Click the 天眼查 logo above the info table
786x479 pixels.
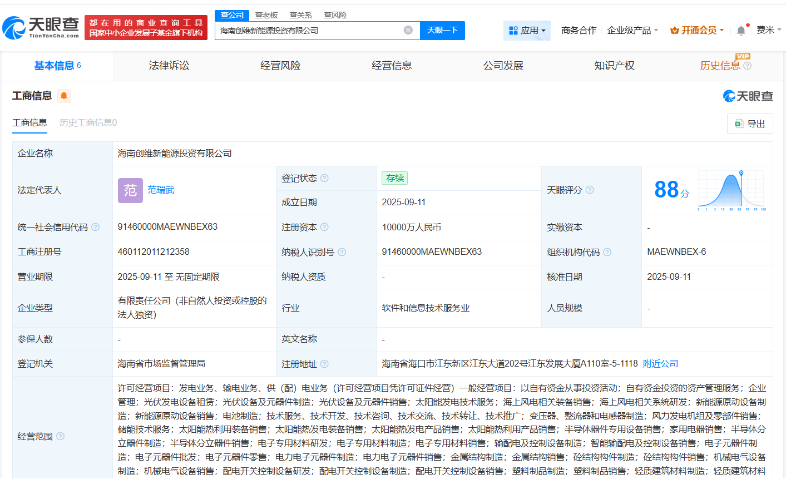click(749, 96)
